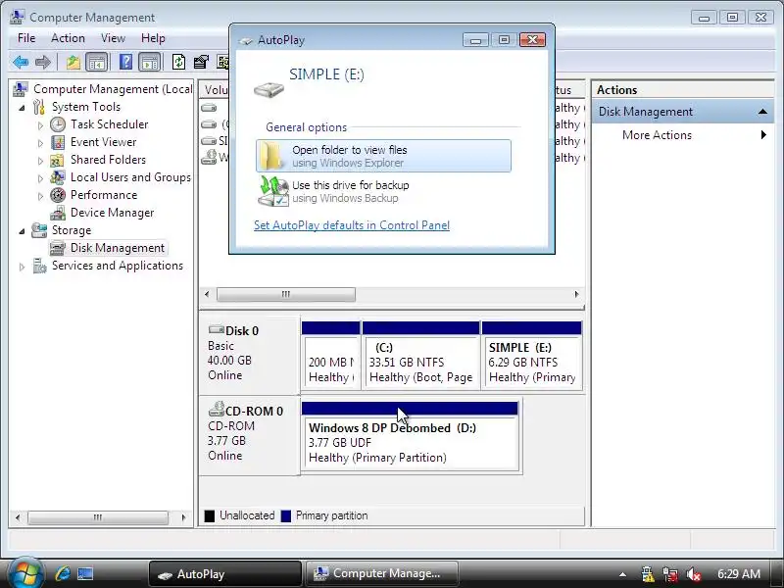This screenshot has width=784, height=588.
Task: Open Help via the blue question mark icon
Action: [126, 62]
